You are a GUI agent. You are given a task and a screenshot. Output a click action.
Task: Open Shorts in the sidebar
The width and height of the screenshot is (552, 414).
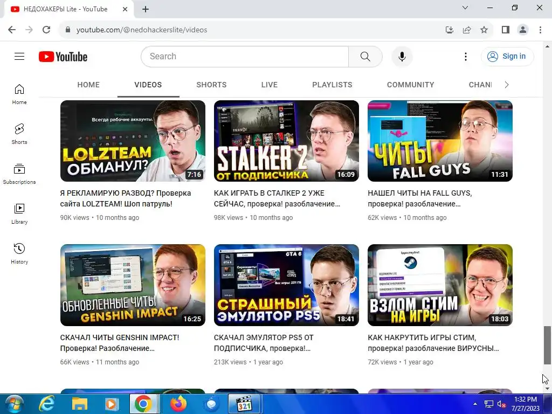click(x=19, y=134)
